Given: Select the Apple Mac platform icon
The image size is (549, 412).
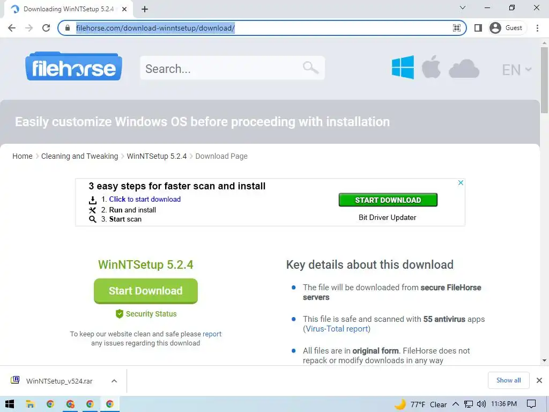Looking at the screenshot, I should (431, 67).
